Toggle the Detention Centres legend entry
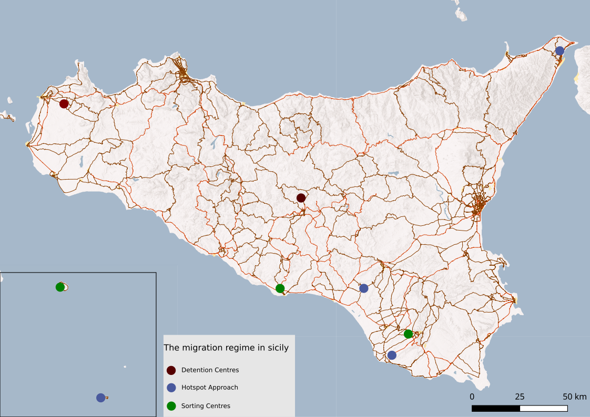 [171, 370]
